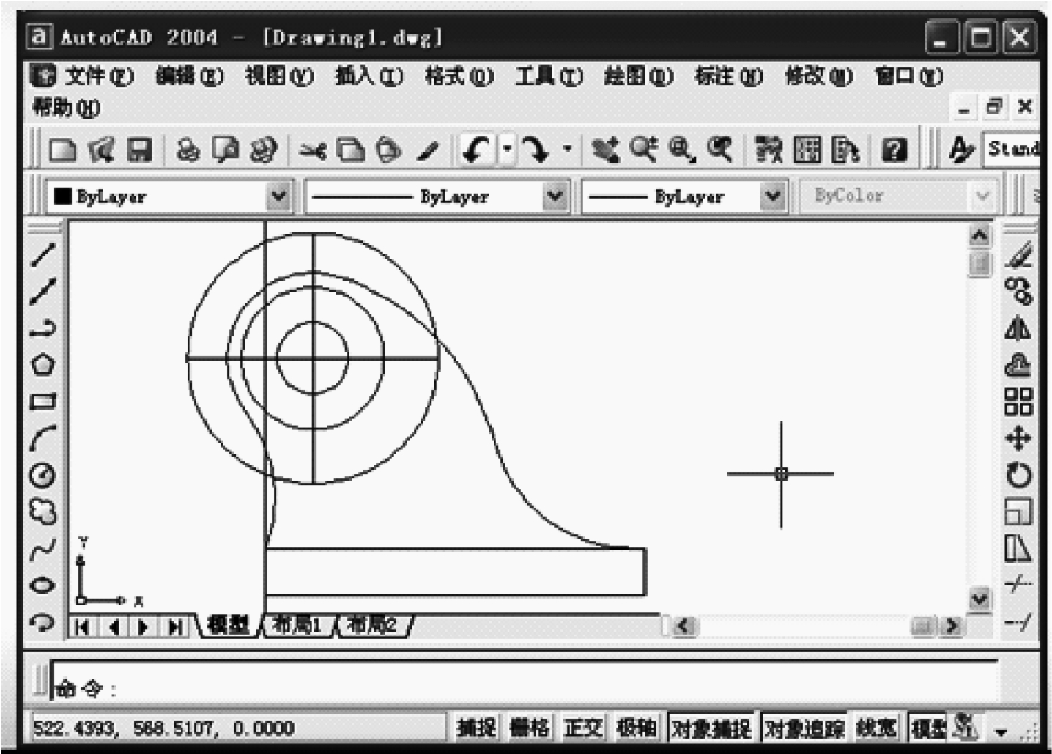Select the Copy Object tool
Viewport: 1052px width, 754px height.
1019,291
